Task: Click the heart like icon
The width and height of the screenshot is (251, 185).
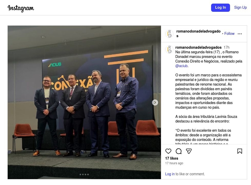Action: point(168,151)
